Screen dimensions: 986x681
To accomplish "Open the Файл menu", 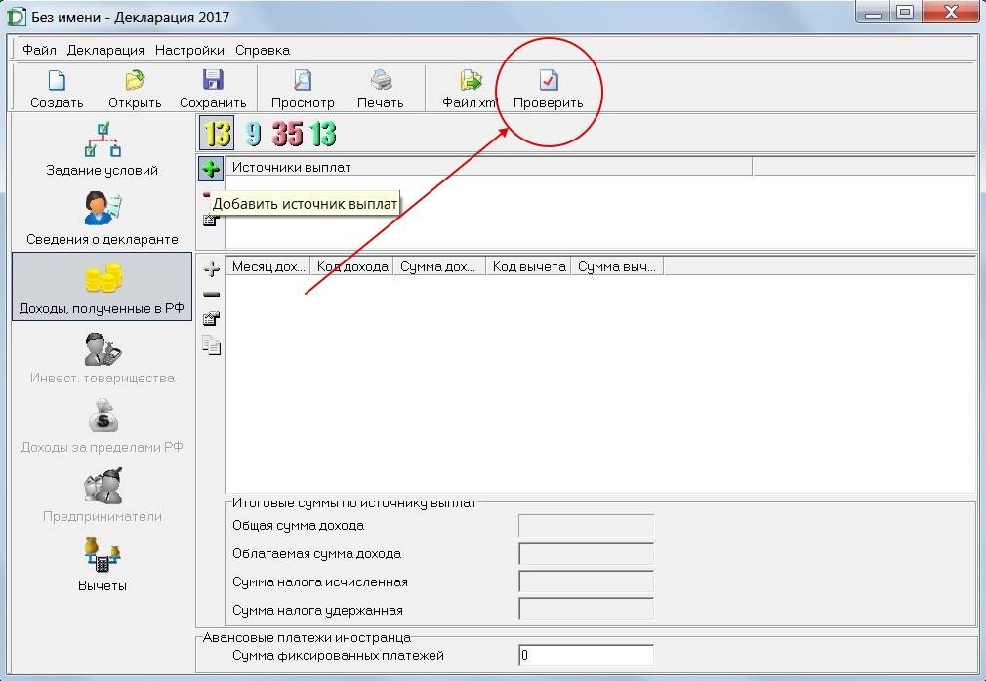I will 39,50.
